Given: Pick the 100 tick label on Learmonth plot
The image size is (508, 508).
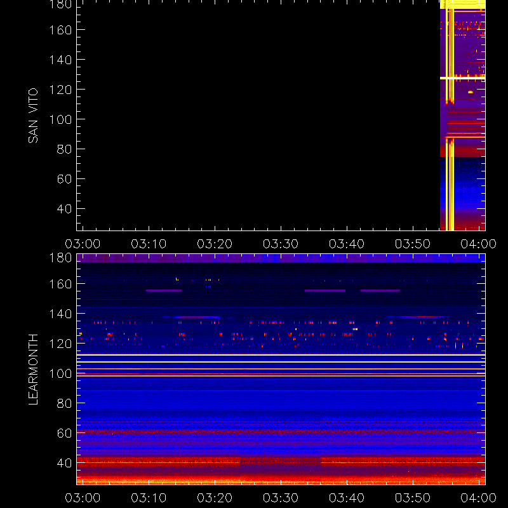Looking at the screenshot, I should 60,373.
